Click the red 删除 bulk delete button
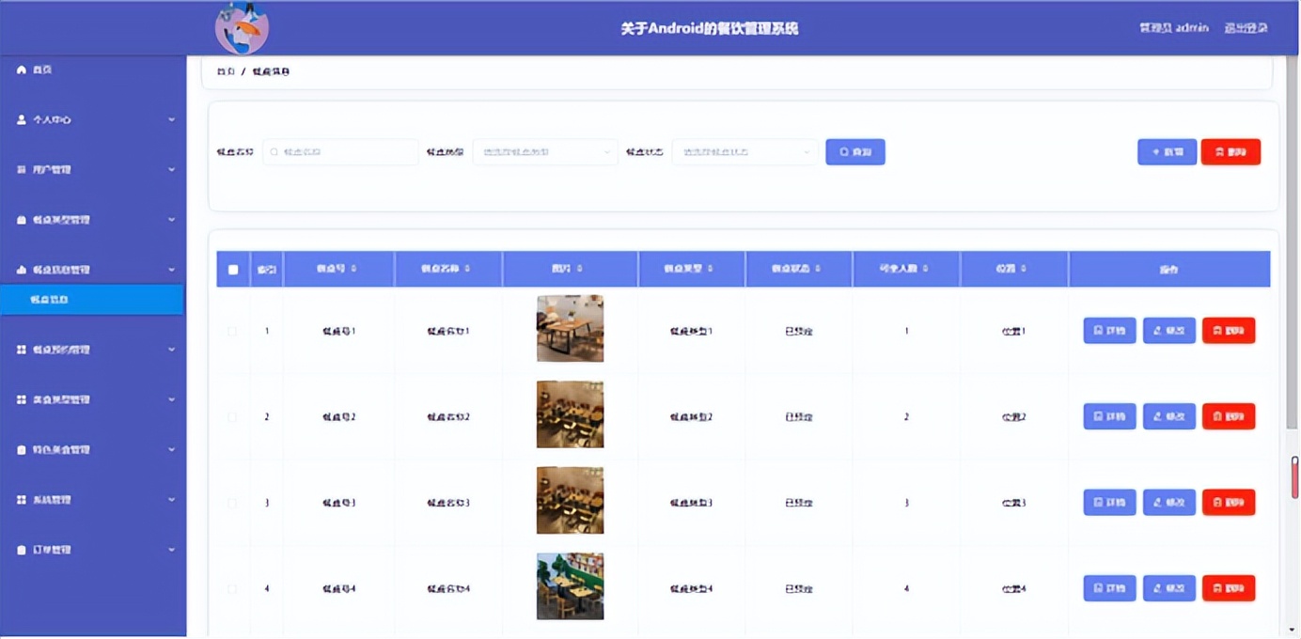Screen dimensions: 1301x639 point(1230,151)
